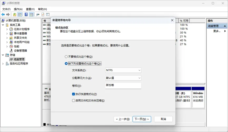Open the 查看(V) menu
Image resolution: width=228 pixels, height=132 pixels.
[30, 9]
